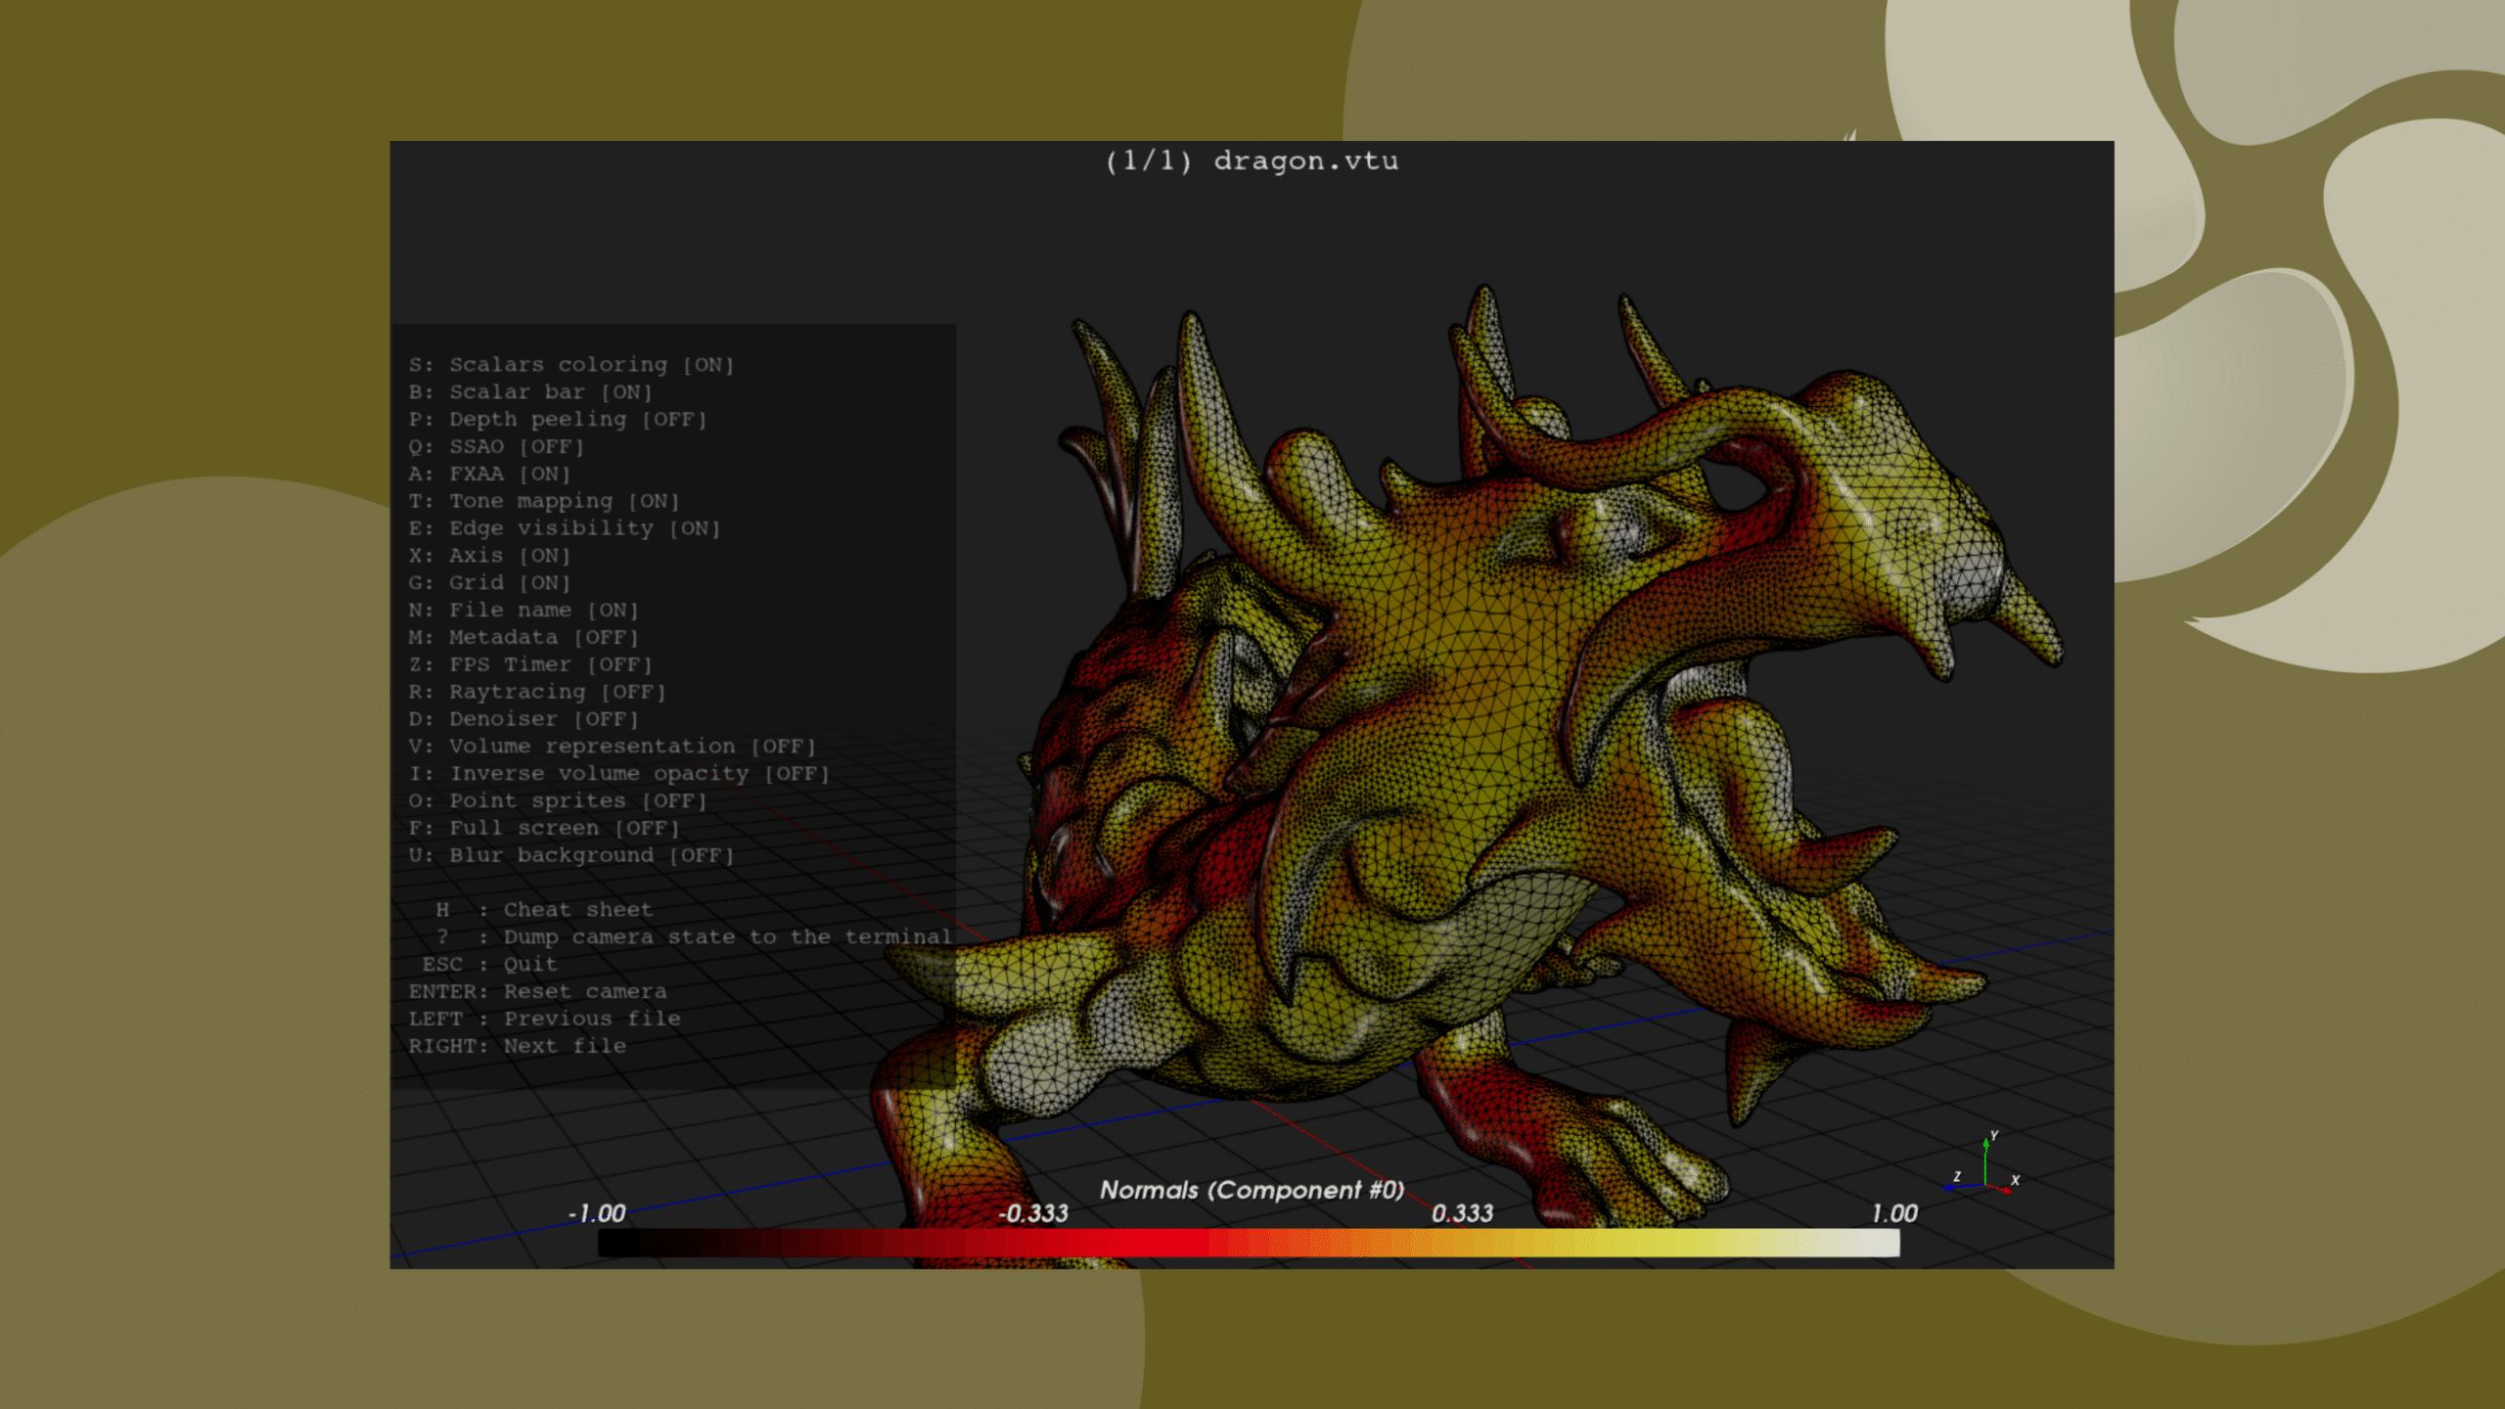Click the 'B: Scalar bar [ON]' entry
Screen dimensions: 2505x1409
(530, 392)
